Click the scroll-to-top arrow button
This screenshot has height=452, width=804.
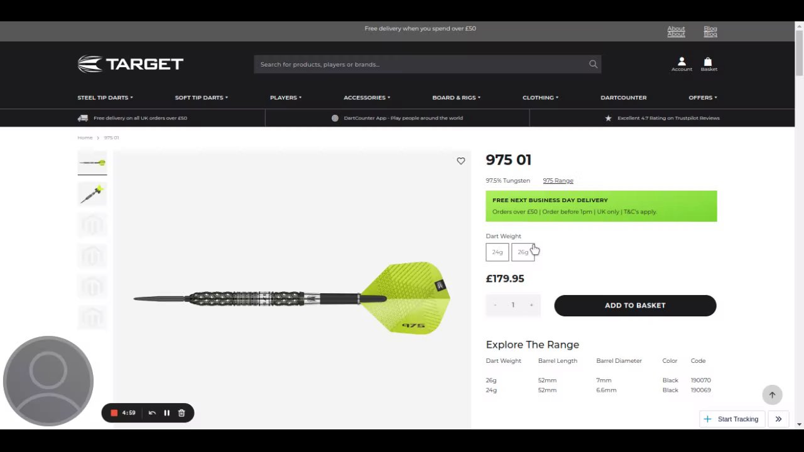(772, 395)
